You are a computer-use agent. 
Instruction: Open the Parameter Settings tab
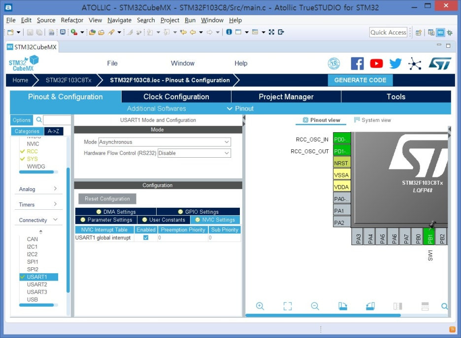pos(106,220)
